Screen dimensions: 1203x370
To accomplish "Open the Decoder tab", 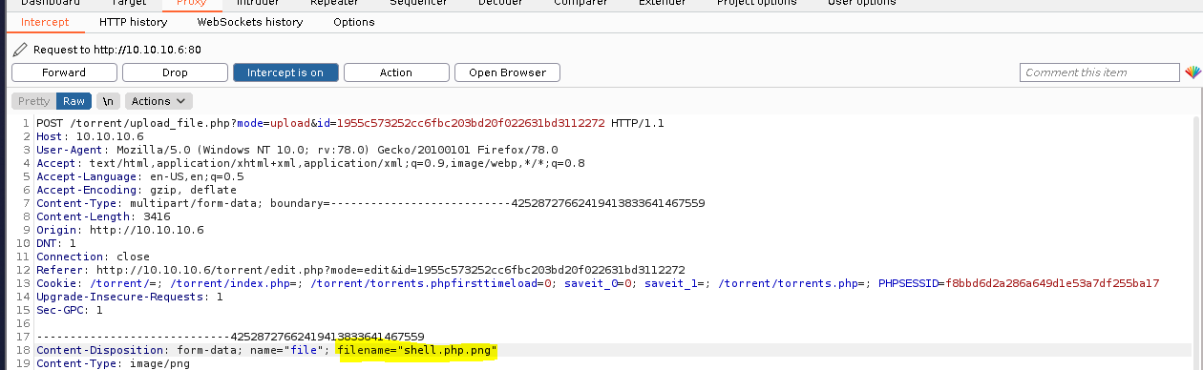I will tap(500, 3).
